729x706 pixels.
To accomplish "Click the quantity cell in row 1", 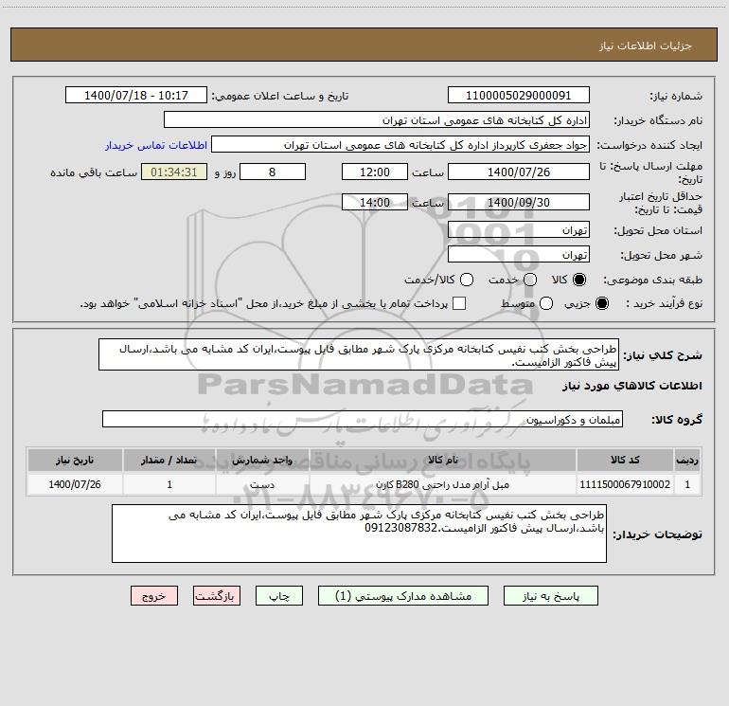I will [x=169, y=484].
